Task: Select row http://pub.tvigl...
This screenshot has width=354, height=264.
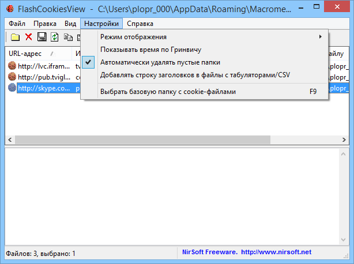Action: [44, 77]
